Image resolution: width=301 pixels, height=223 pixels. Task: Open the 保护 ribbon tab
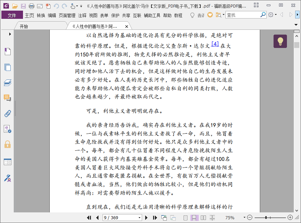115,15
